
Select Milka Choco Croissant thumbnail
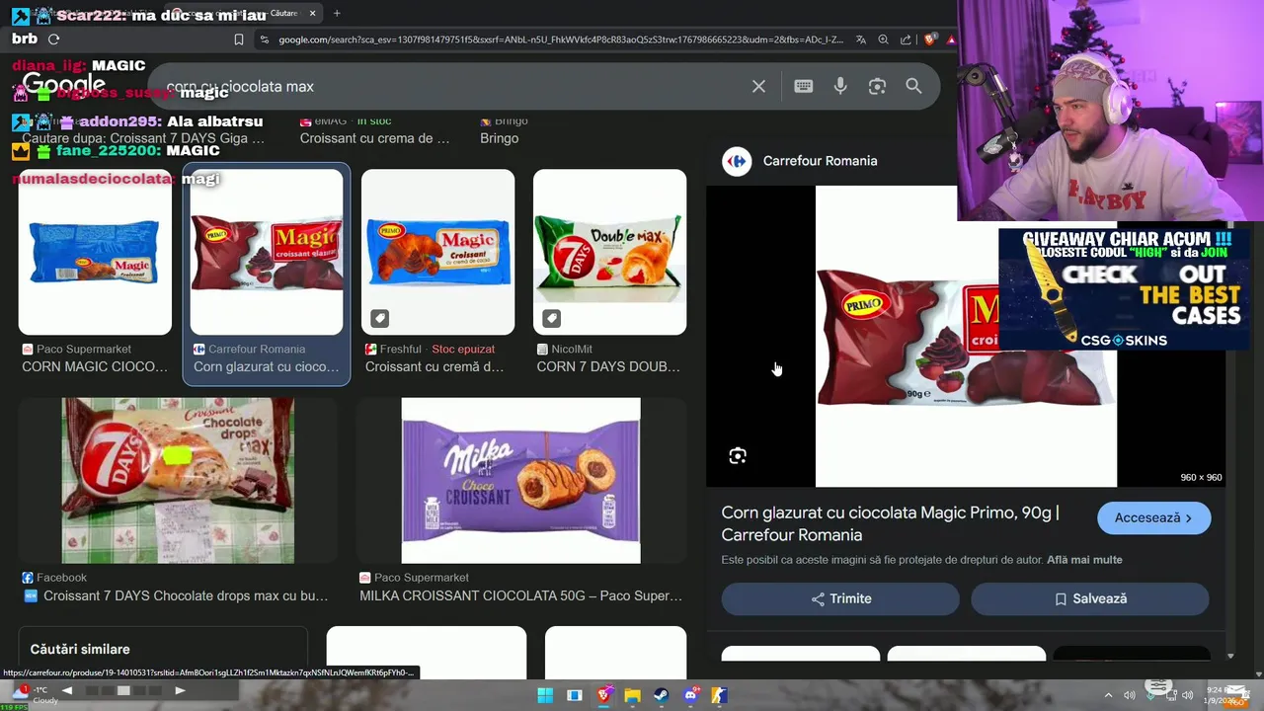click(x=520, y=481)
